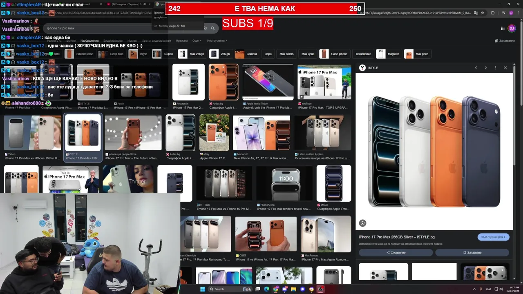Open the Amazon.in iPhone 17 Pro Max thumbnail
Viewport: 523px width, 294px height.
188,82
